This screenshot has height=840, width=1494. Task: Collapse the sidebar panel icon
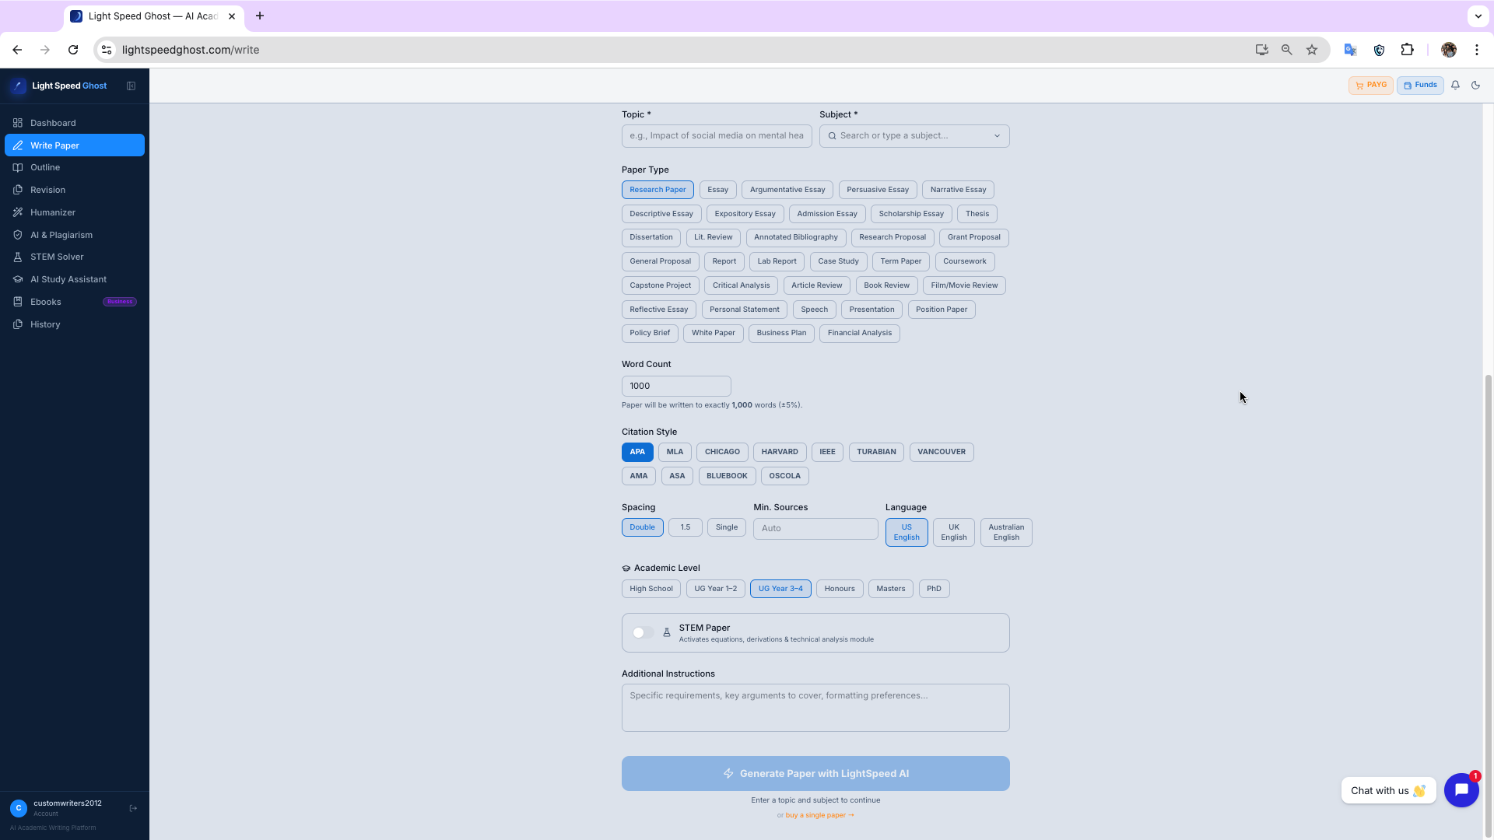point(131,86)
